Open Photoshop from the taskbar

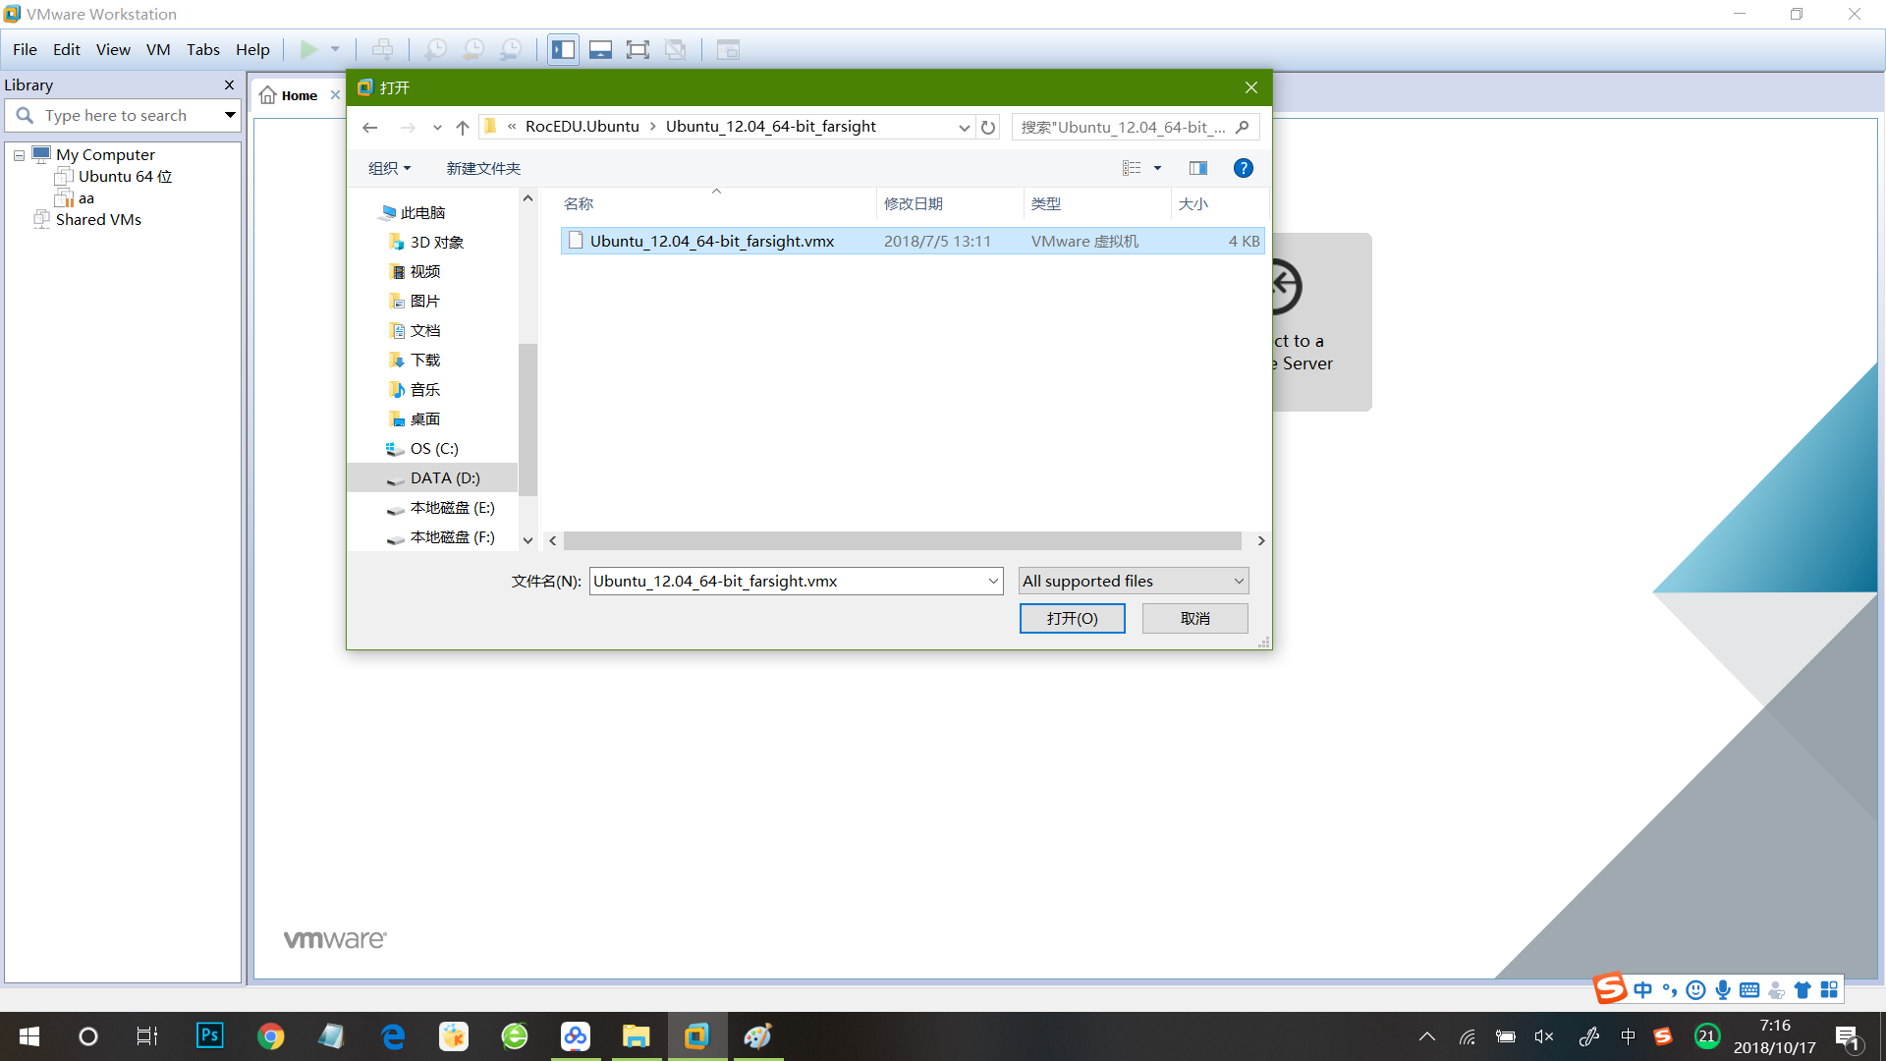[x=210, y=1035]
